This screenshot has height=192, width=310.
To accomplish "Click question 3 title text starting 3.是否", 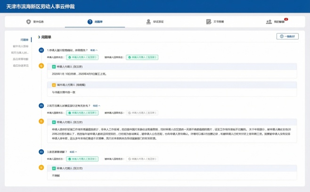I will (57, 152).
